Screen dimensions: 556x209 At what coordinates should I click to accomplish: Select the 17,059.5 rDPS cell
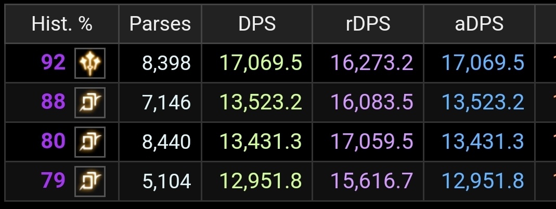tap(371, 142)
